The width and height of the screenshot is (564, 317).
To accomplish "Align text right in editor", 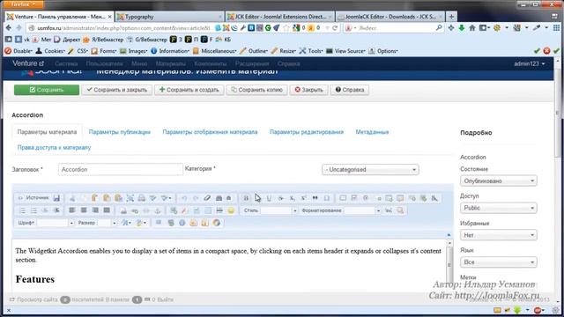I will (x=95, y=210).
